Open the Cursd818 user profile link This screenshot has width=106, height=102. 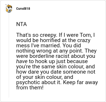pyautogui.click(x=23, y=9)
